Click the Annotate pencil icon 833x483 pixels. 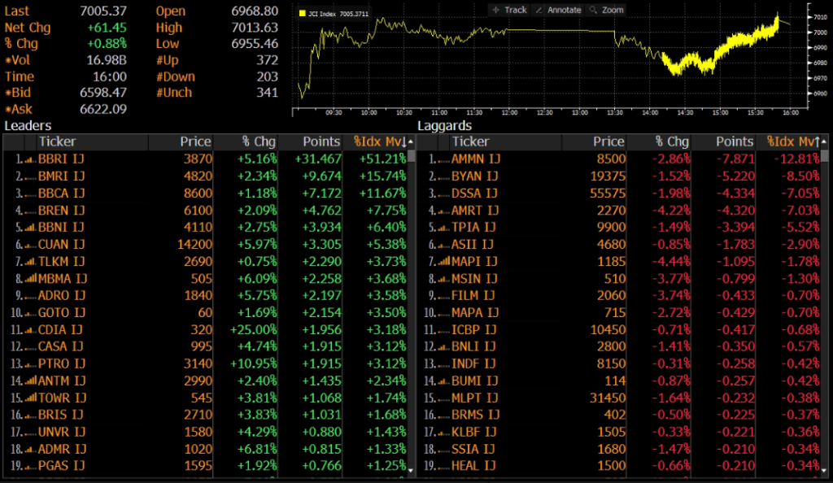coord(539,10)
